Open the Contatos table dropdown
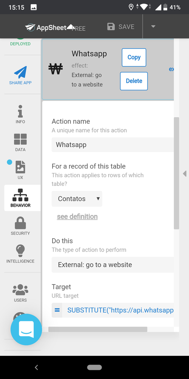189x379 pixels. pyautogui.click(x=77, y=199)
